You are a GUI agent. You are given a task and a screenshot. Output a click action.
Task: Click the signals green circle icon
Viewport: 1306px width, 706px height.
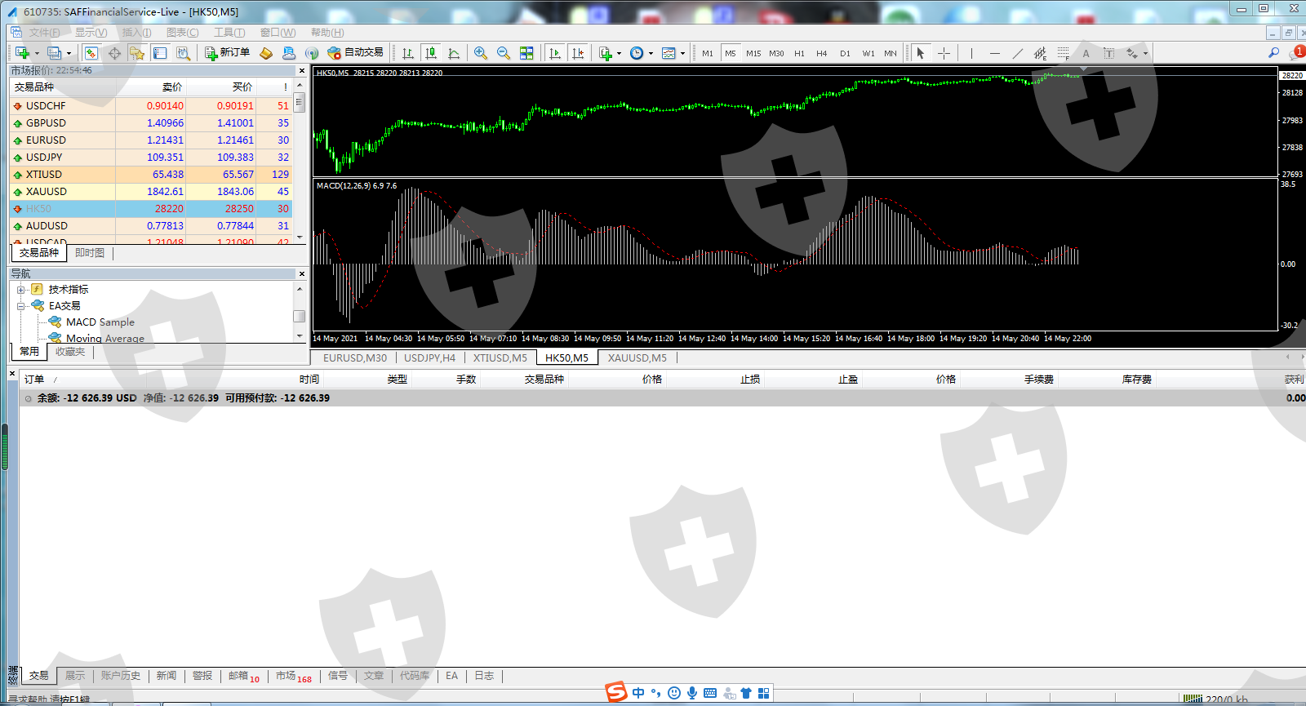pyautogui.click(x=312, y=53)
